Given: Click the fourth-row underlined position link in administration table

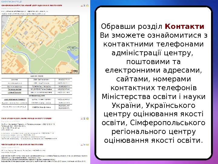Looking at the screenshot, I should pyautogui.click(x=15, y=89).
